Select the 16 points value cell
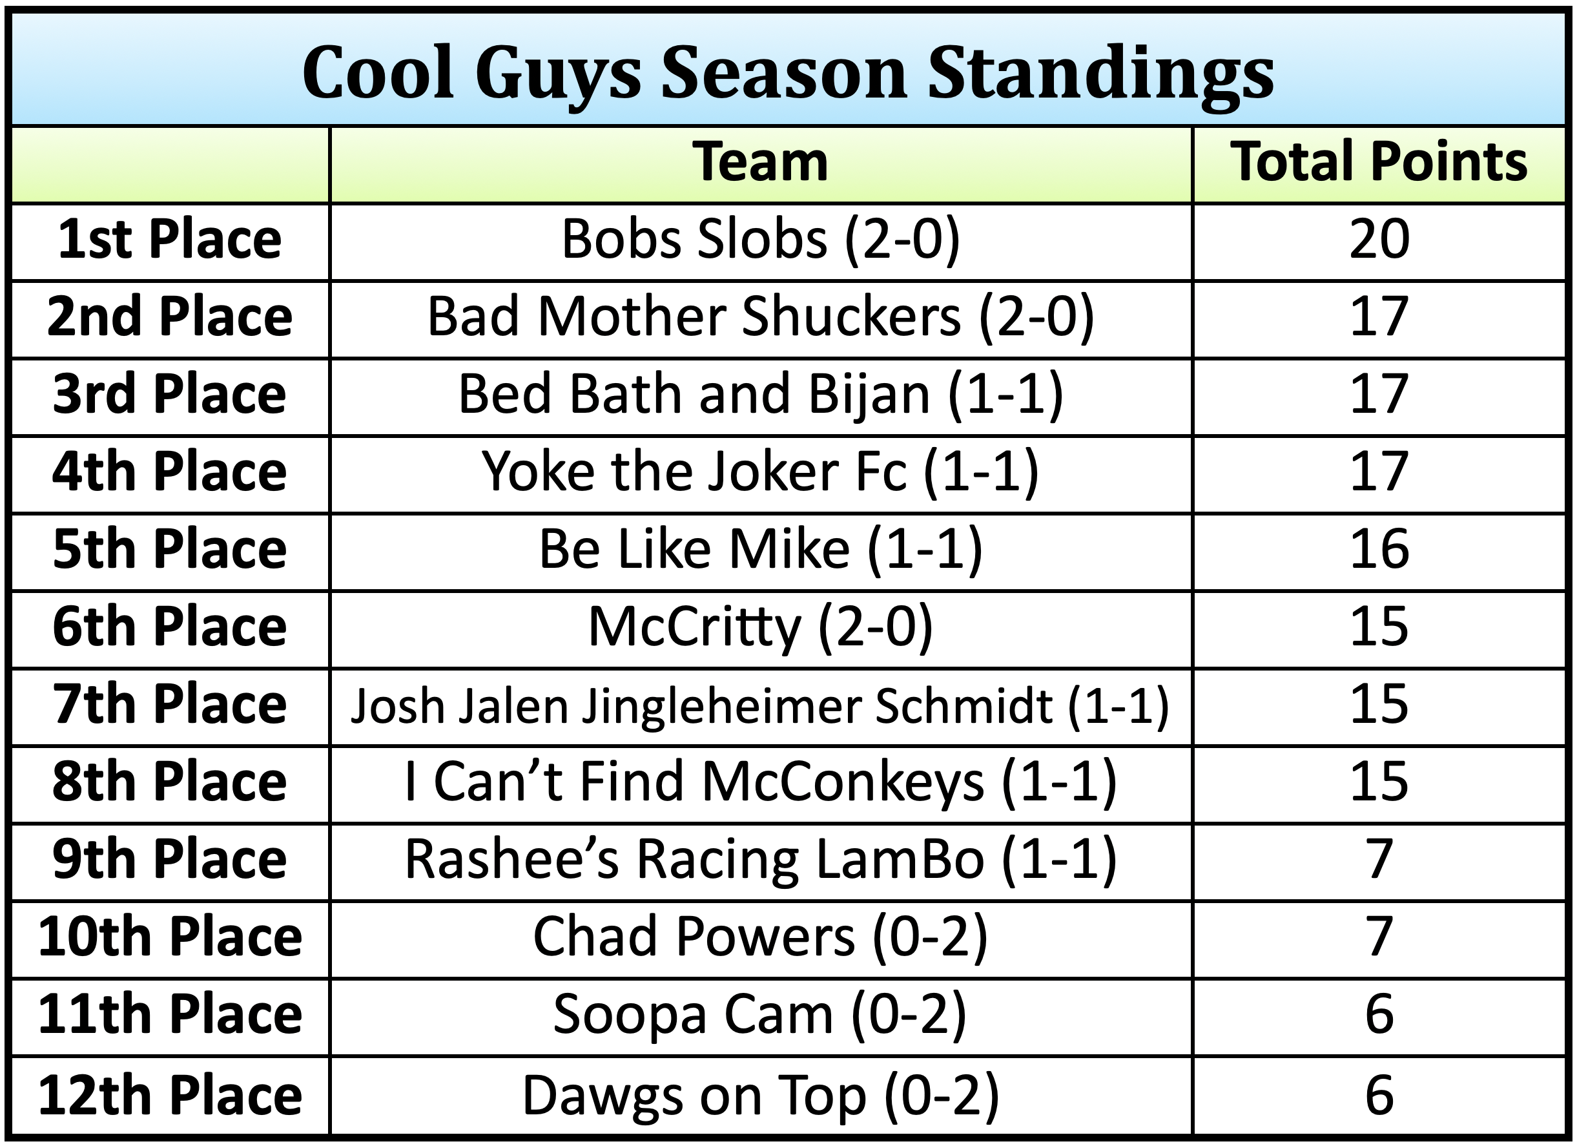Screen dimensions: 1577x1146 [1378, 550]
